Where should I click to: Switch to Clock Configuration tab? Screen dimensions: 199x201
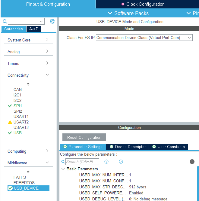[x=143, y=4]
